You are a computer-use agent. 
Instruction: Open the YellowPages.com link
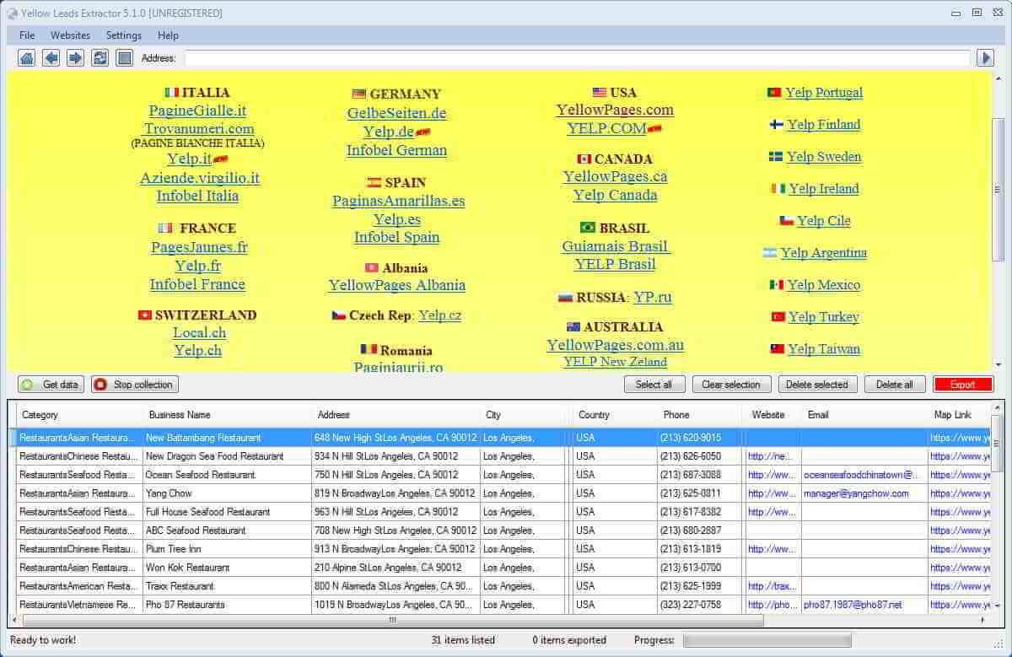pos(614,110)
